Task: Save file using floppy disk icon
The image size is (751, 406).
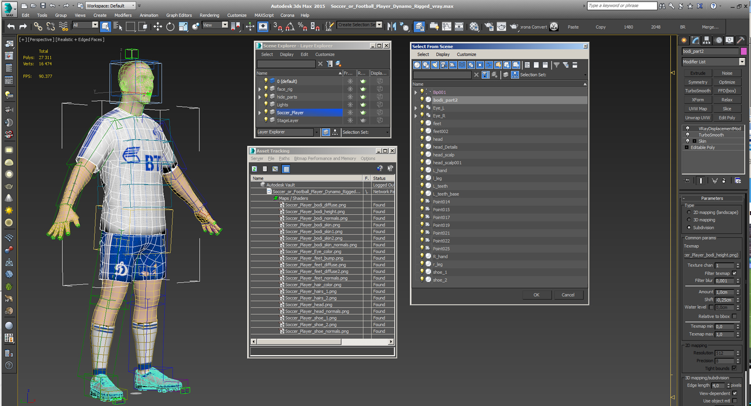Action: pos(43,6)
